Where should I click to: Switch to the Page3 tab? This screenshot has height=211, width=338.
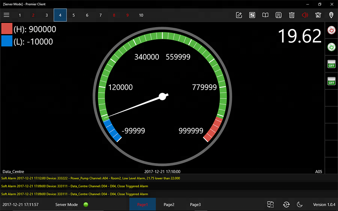(x=195, y=205)
